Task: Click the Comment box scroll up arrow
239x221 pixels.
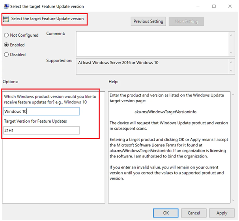Action: click(231, 35)
